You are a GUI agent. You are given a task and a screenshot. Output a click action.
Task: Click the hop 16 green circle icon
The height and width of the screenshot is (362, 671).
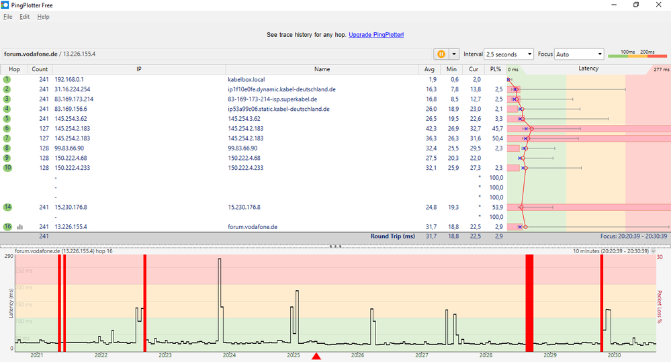click(x=7, y=227)
